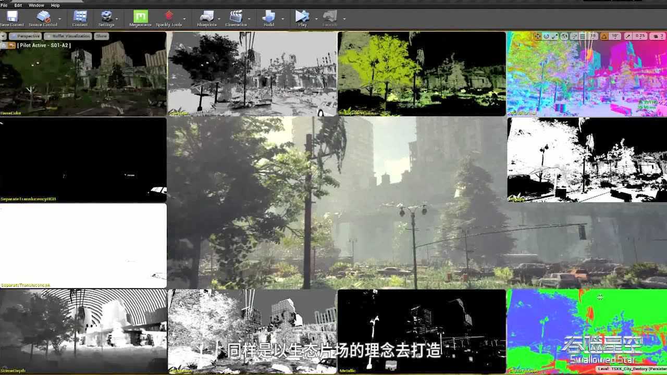Expand the Settings dropdown arrow
This screenshot has width=667, height=375.
click(116, 19)
